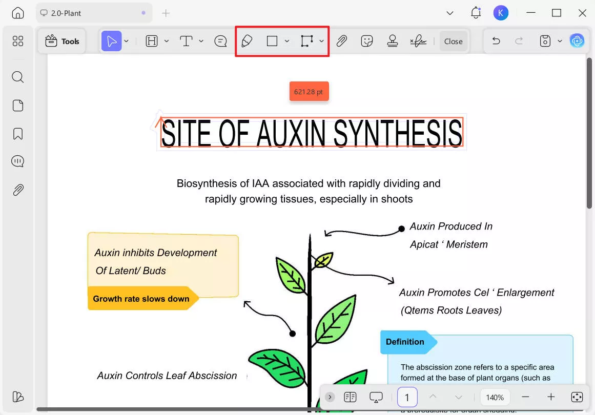Open the search panel in the sidebar

pos(17,77)
